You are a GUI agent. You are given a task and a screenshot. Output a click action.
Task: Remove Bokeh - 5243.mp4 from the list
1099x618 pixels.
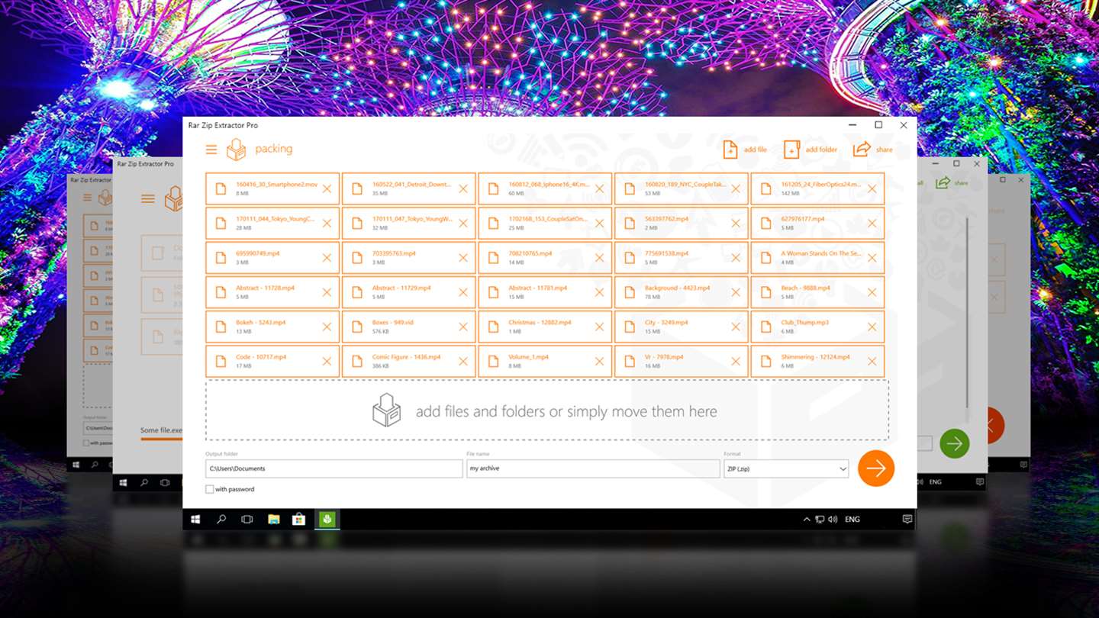tap(327, 327)
